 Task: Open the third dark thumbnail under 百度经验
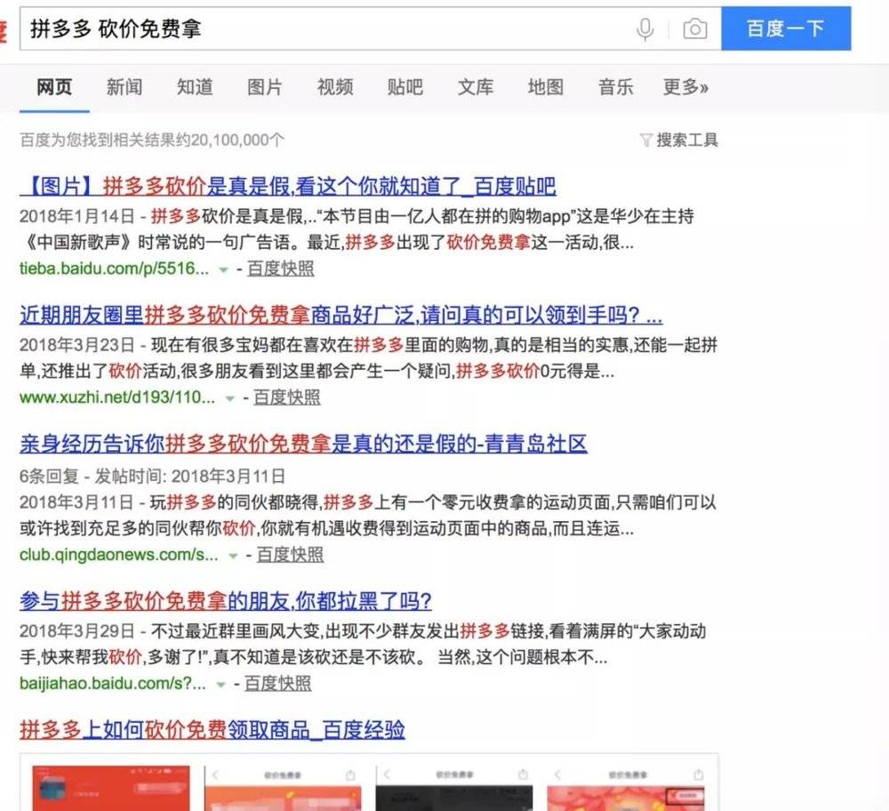(x=454, y=788)
